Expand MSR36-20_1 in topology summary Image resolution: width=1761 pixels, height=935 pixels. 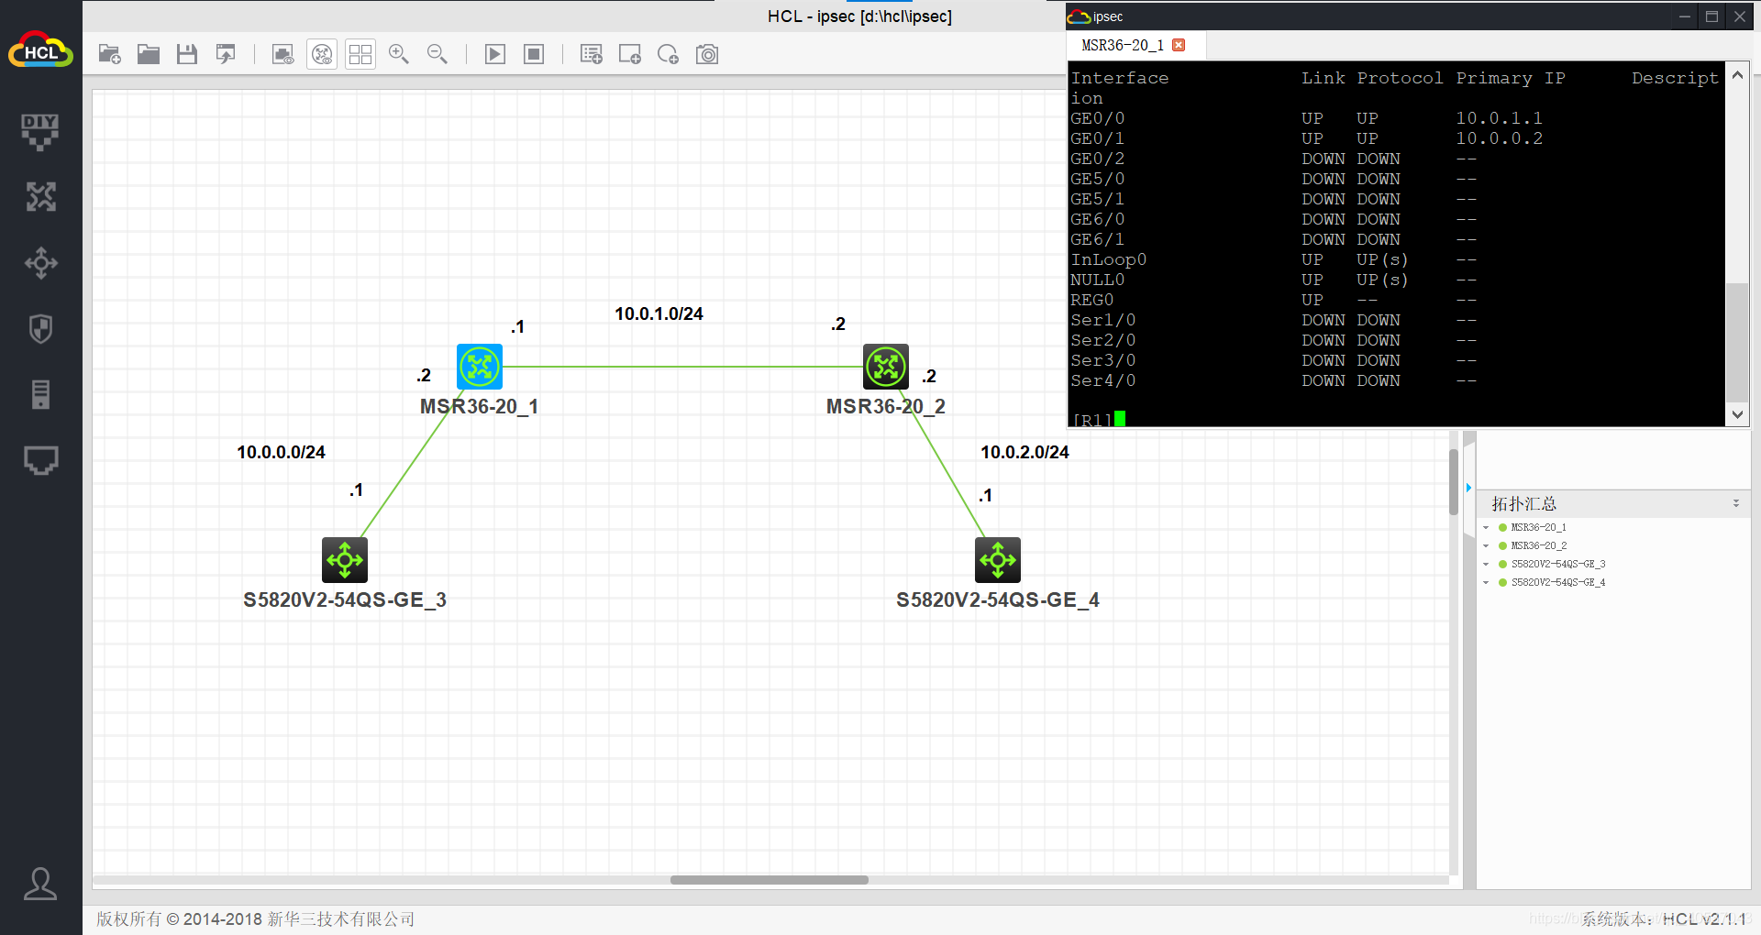pos(1486,528)
